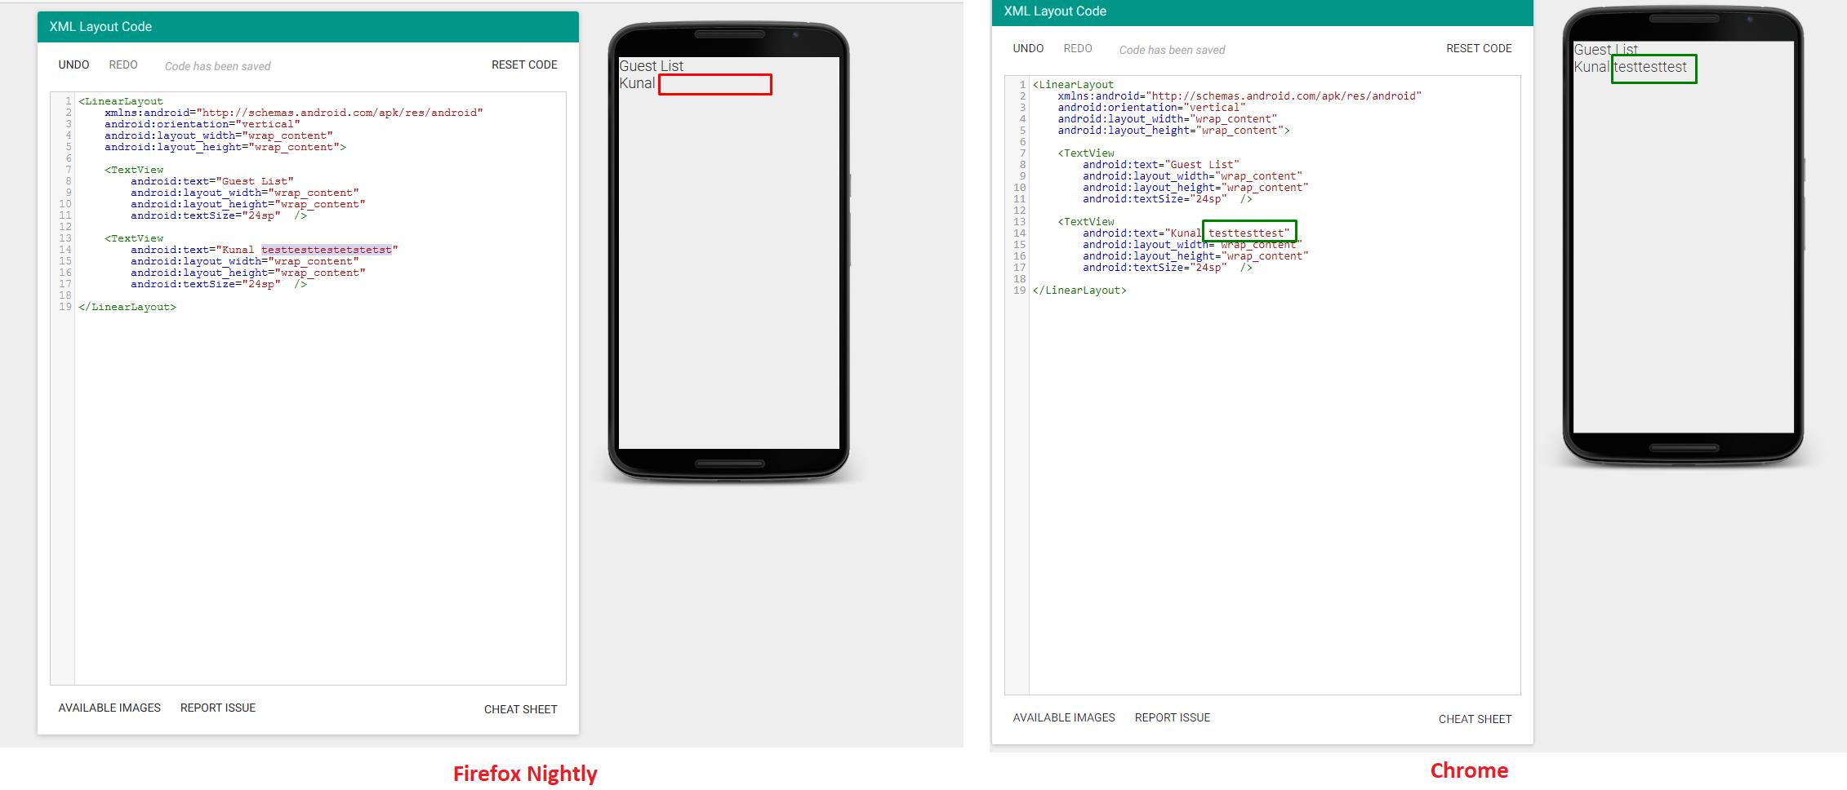Click green-boxed testtesttest in Chrome code editor
This screenshot has height=790, width=1847.
pyautogui.click(x=1248, y=233)
